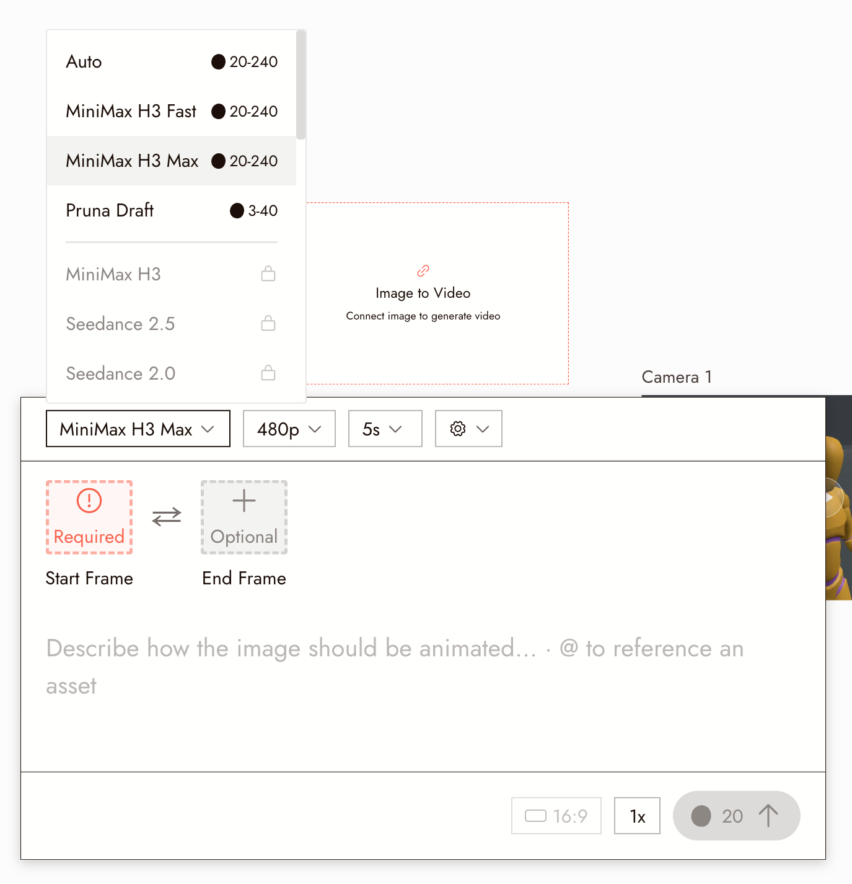
Task: Click credit coin icon on Pruna Draft row
Action: point(237,210)
